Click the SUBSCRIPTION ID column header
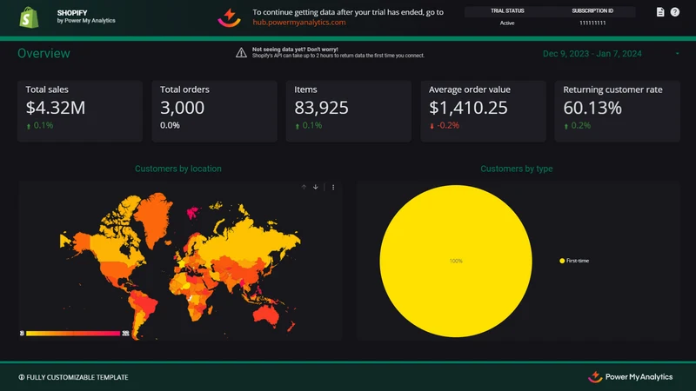 [592, 10]
